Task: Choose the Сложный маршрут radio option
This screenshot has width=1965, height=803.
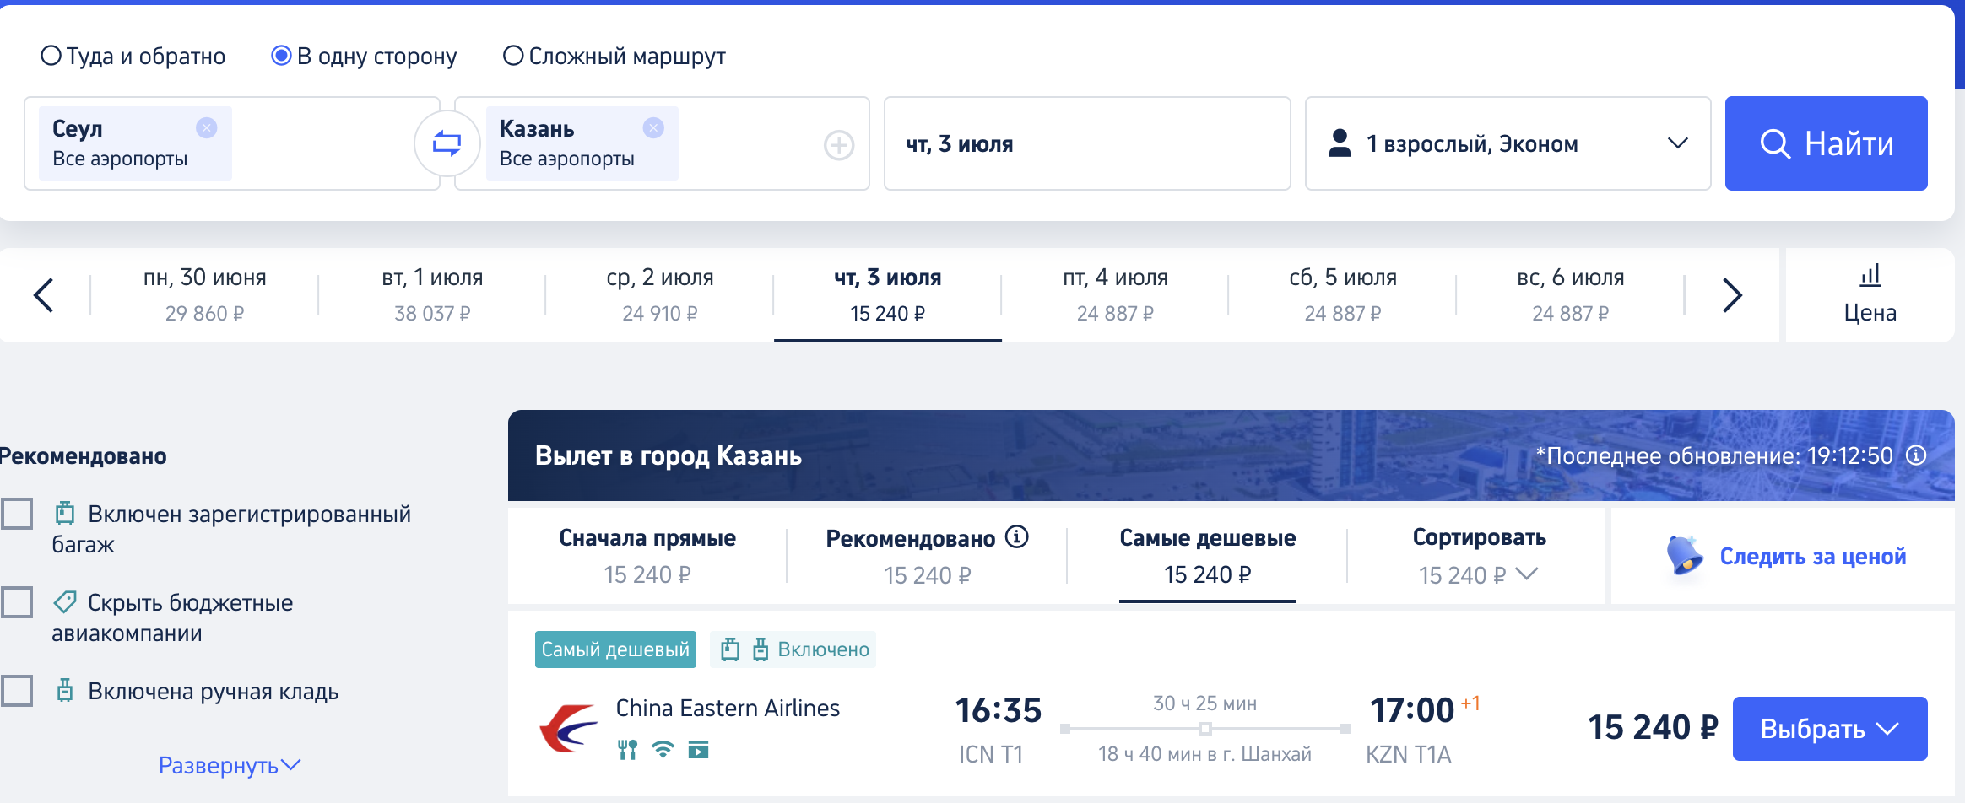Action: 513,56
